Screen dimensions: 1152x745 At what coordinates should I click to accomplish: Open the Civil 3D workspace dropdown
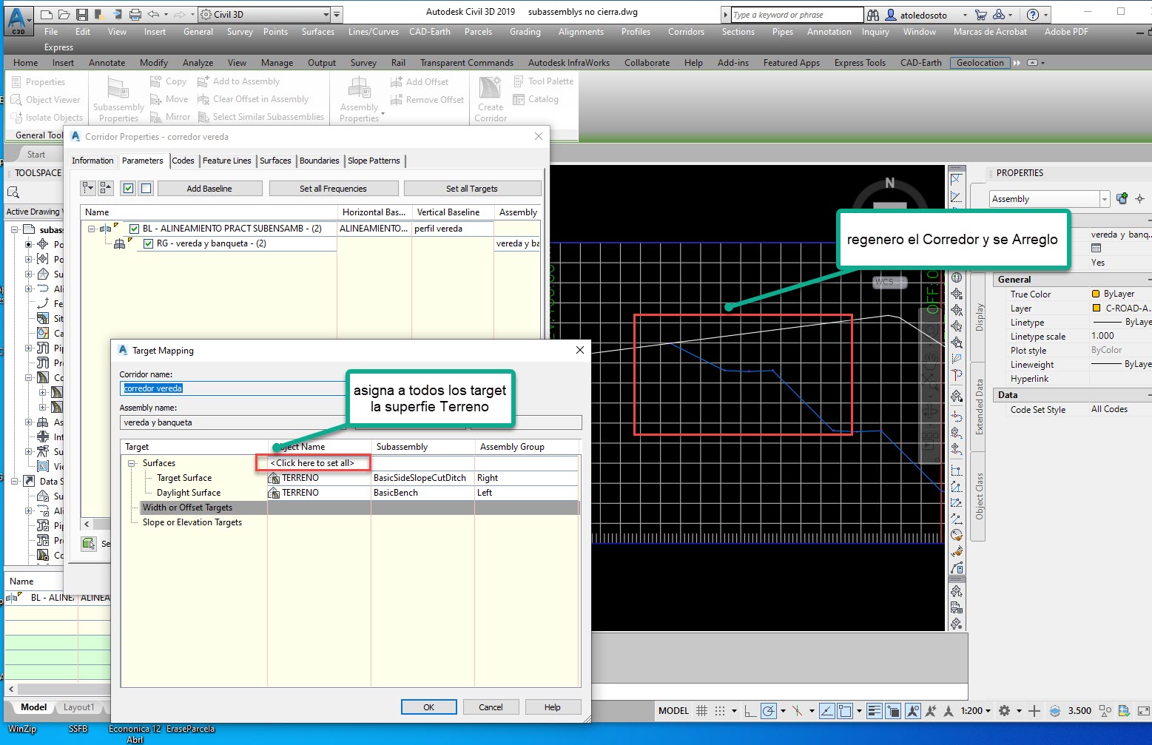point(326,15)
